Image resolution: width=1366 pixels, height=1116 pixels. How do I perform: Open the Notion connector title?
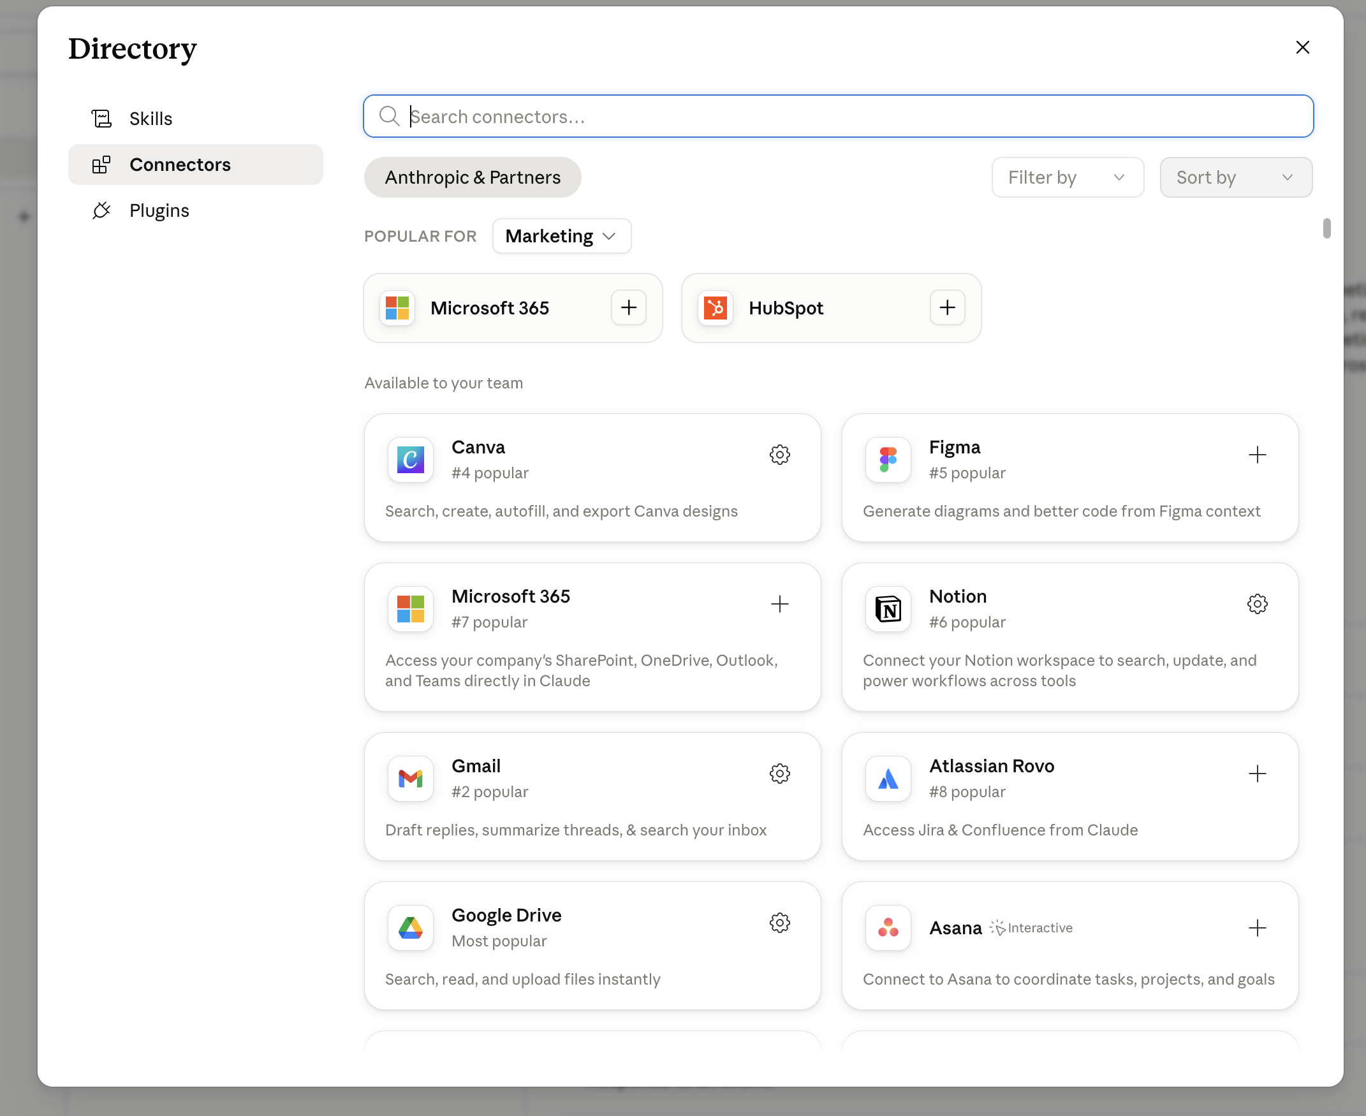[x=957, y=596]
